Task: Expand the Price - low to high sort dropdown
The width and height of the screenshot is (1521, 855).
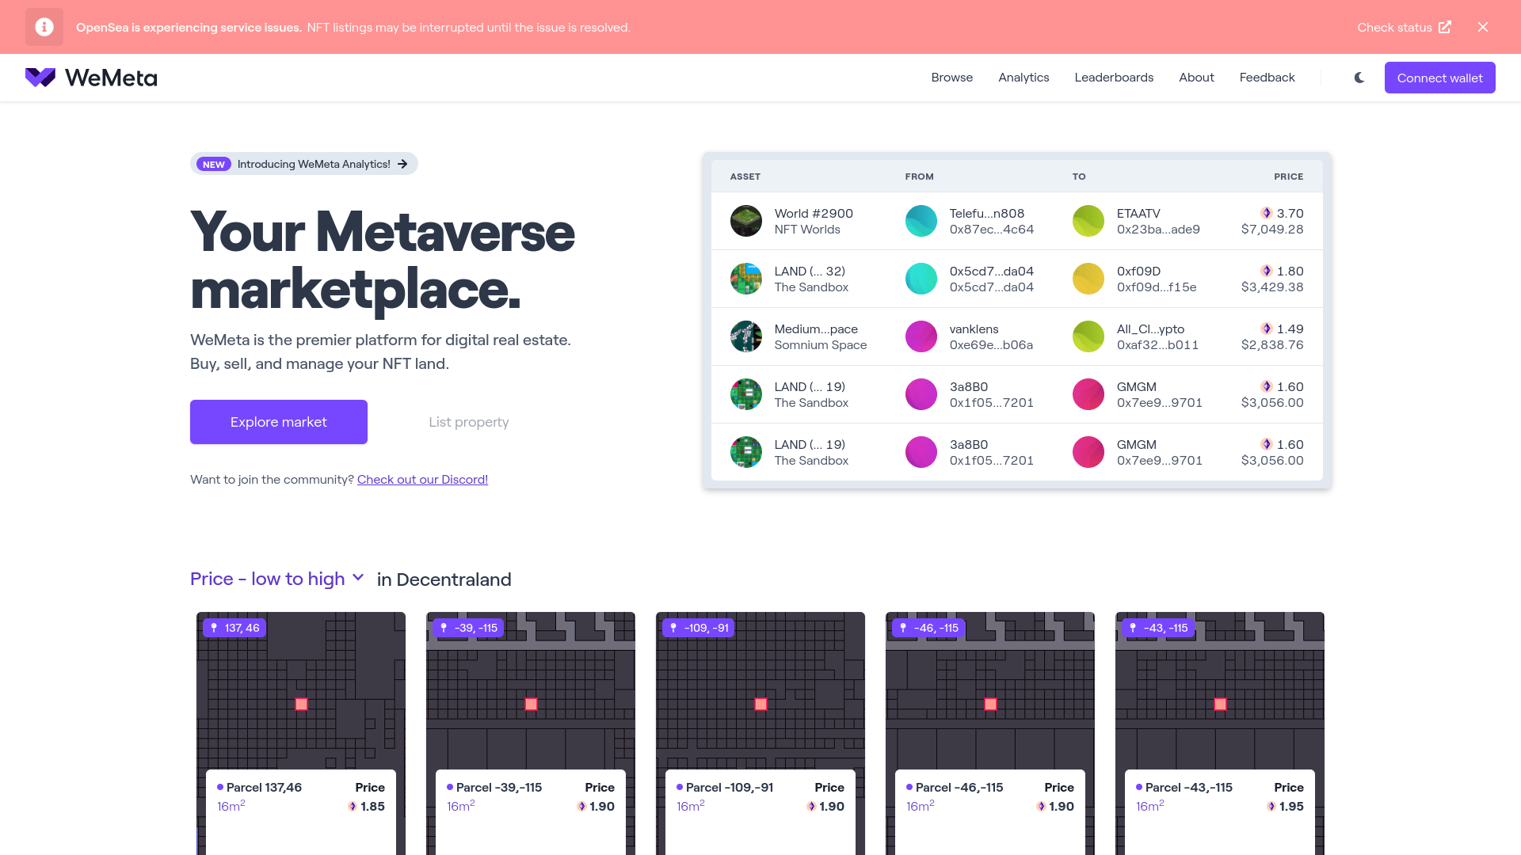Action: pyautogui.click(x=276, y=579)
